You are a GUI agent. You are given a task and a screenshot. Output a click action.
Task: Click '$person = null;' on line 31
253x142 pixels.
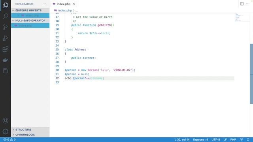point(77,74)
